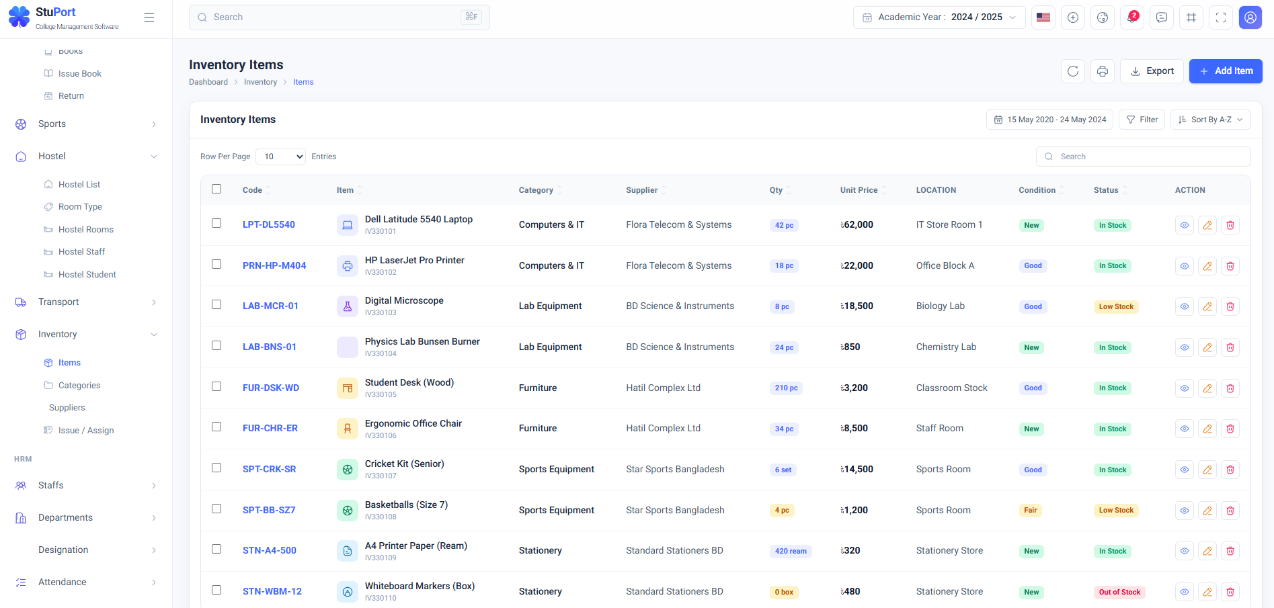Screen dimensions: 1274x608
Task: Open Hostel Rooms in the sidebar
Action: pos(85,230)
